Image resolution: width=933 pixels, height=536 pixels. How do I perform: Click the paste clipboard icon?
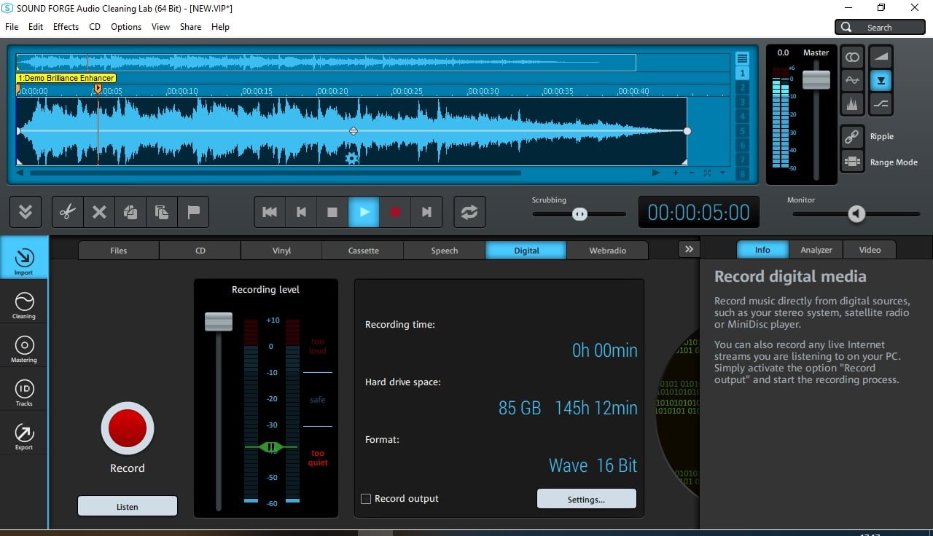[x=162, y=212]
